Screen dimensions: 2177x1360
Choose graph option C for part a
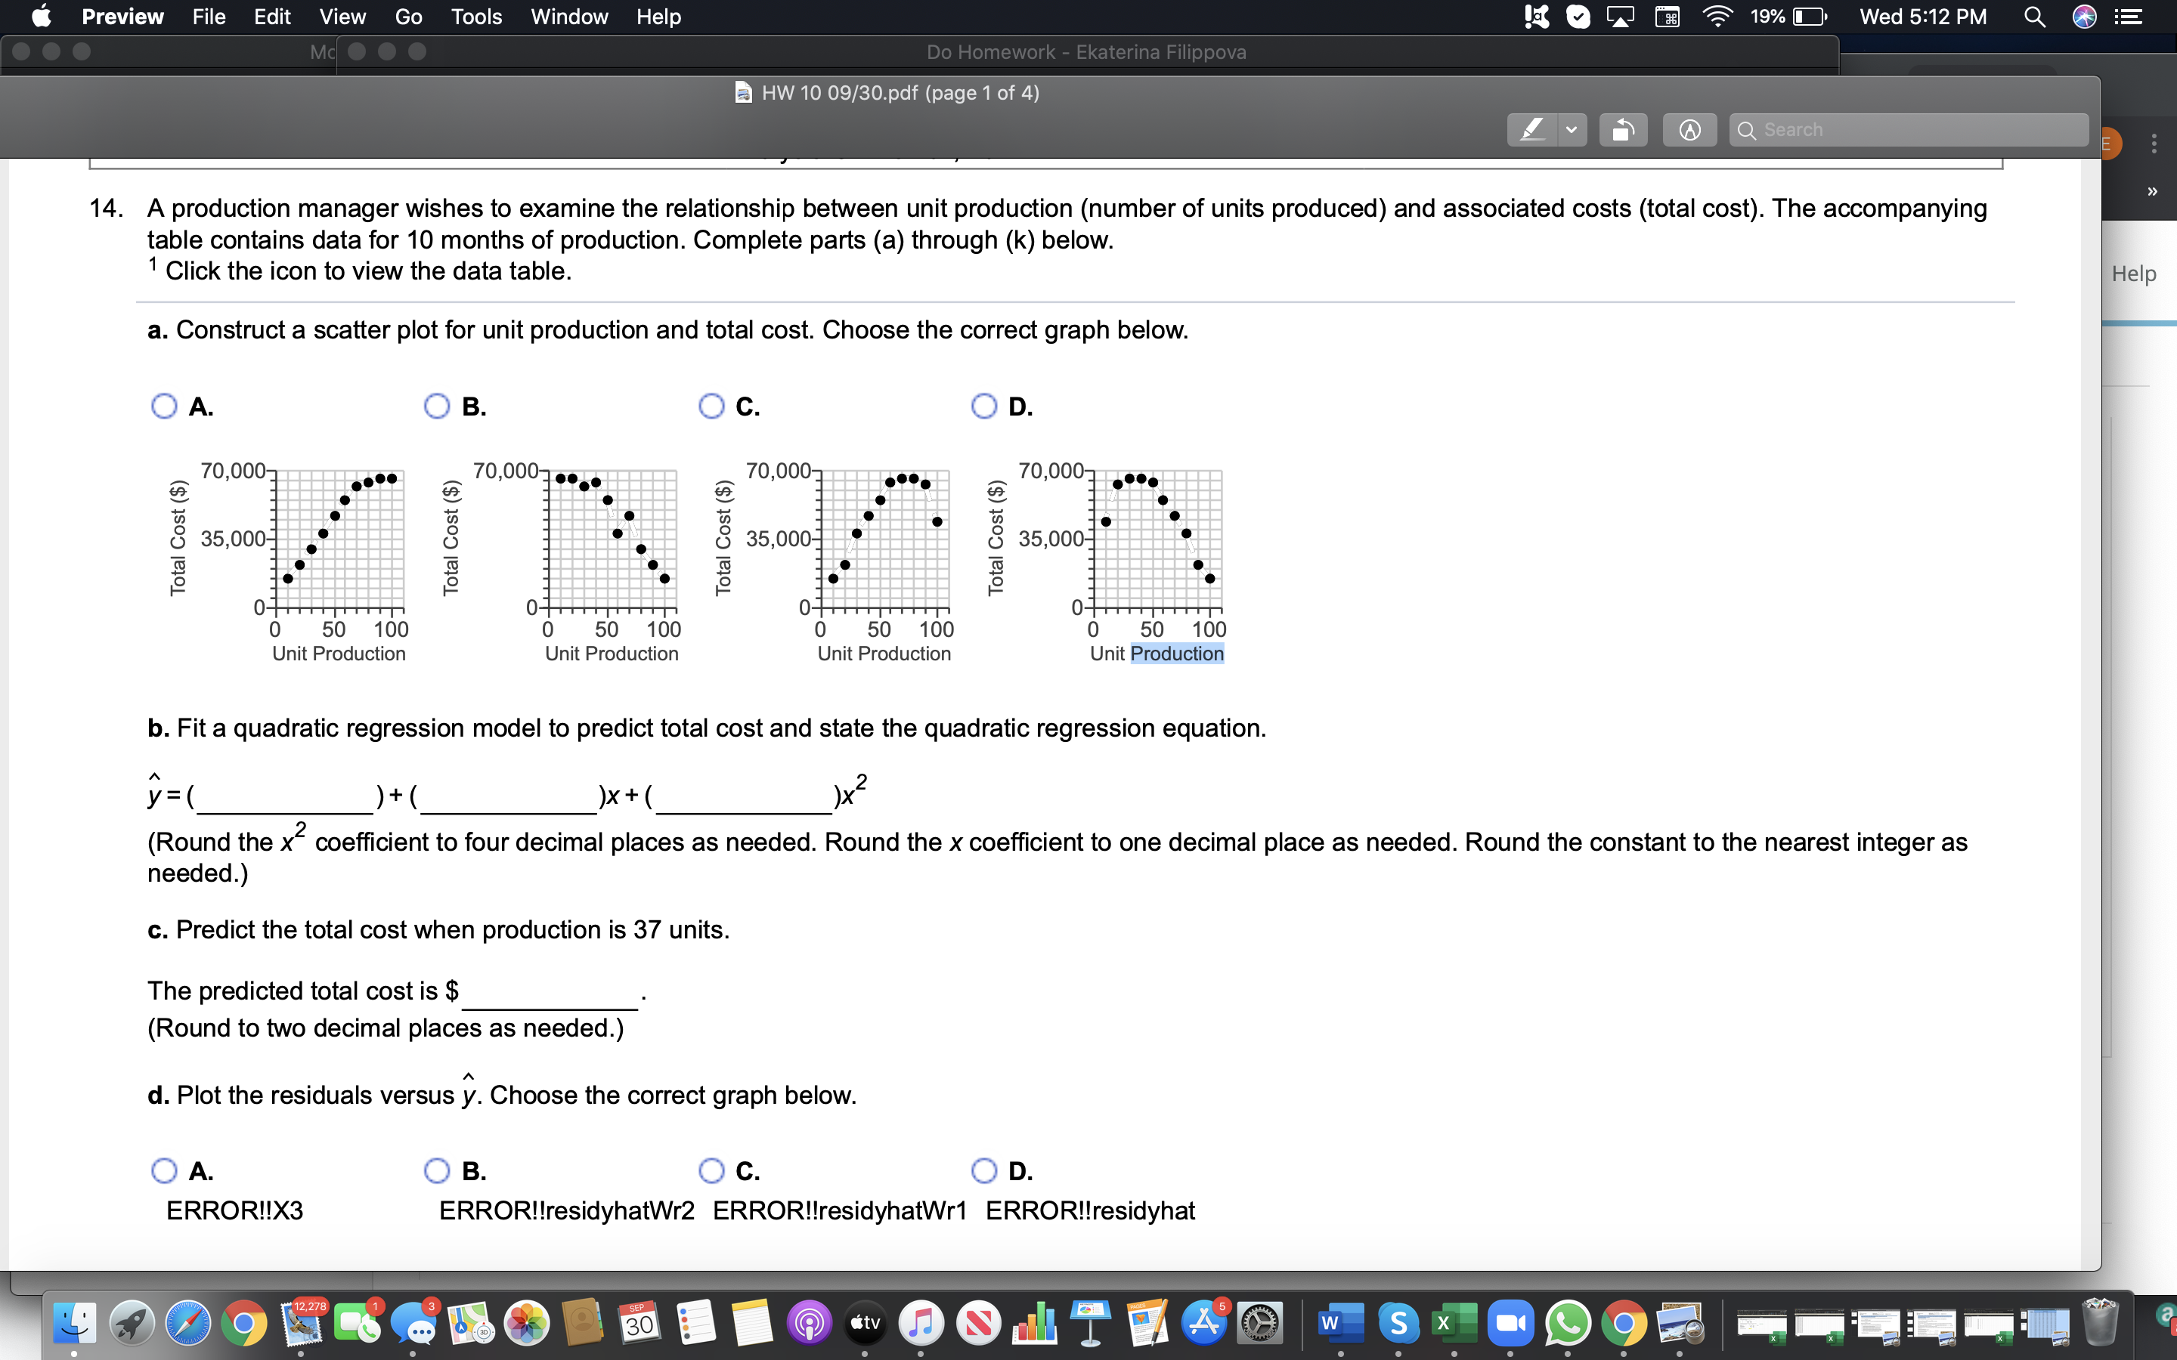(710, 406)
